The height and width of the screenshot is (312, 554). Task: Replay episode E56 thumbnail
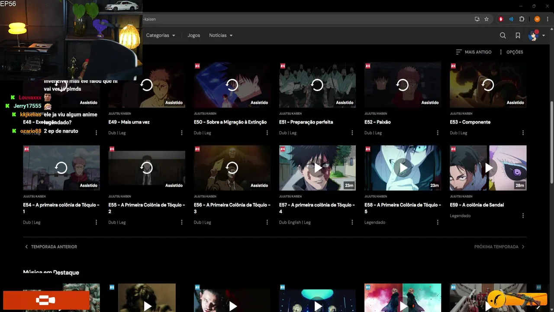coord(232,168)
